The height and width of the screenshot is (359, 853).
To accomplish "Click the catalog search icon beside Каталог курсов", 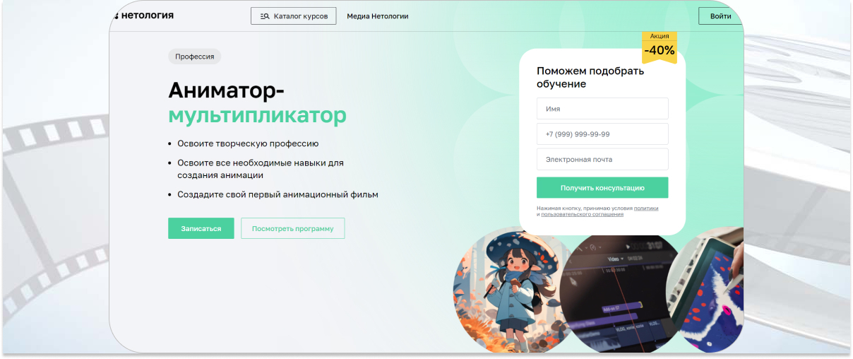I will pyautogui.click(x=265, y=16).
